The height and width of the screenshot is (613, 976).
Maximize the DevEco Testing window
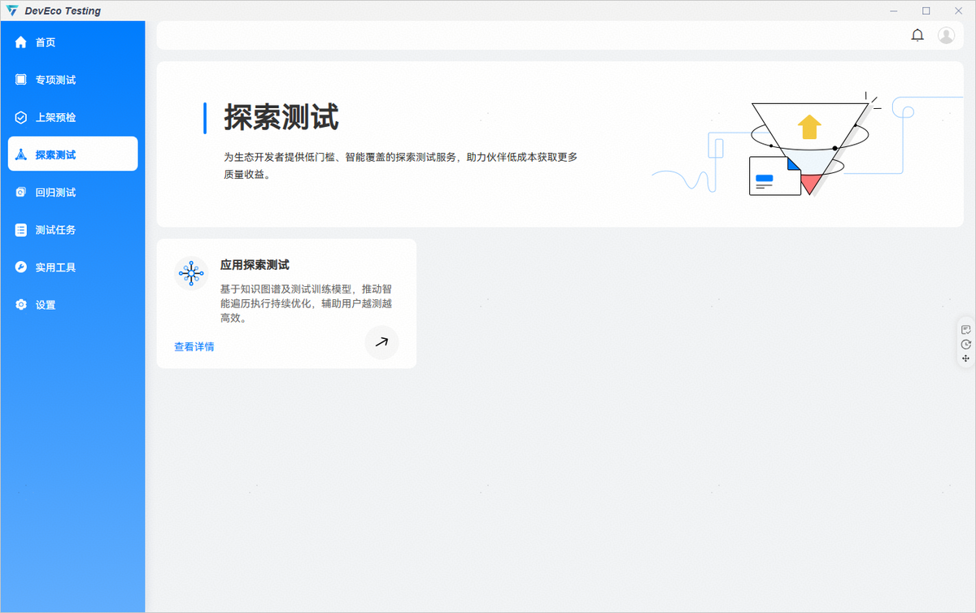point(926,11)
